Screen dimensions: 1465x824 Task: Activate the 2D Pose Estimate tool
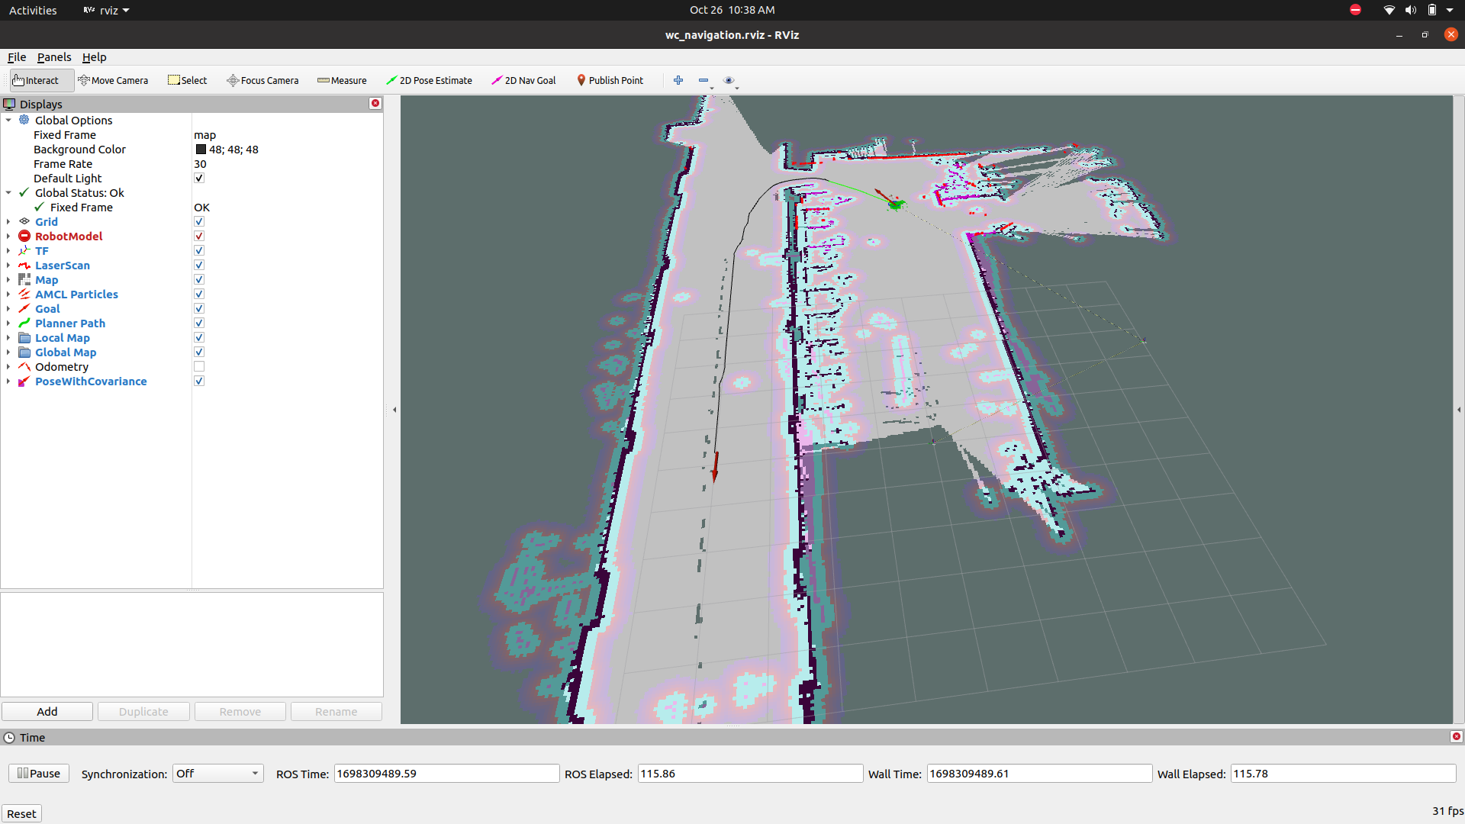[x=429, y=80]
